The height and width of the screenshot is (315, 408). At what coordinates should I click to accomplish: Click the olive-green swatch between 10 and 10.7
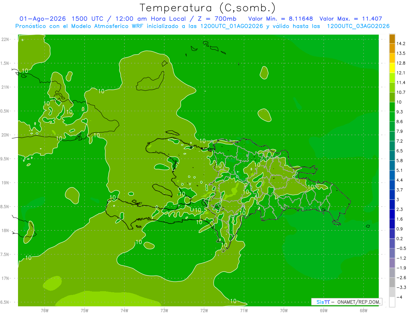(392, 97)
